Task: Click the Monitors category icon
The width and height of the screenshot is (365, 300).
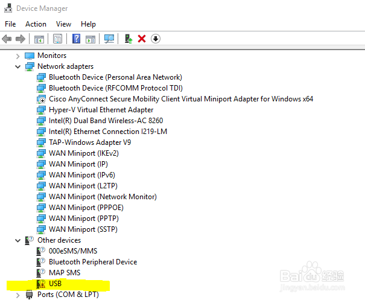Action: tap(30, 56)
